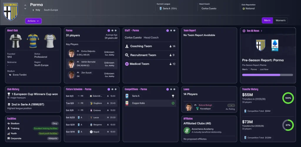Click the stadium icon beside Ennio Tardini
This screenshot has width=301, height=147.
[x=10, y=75]
